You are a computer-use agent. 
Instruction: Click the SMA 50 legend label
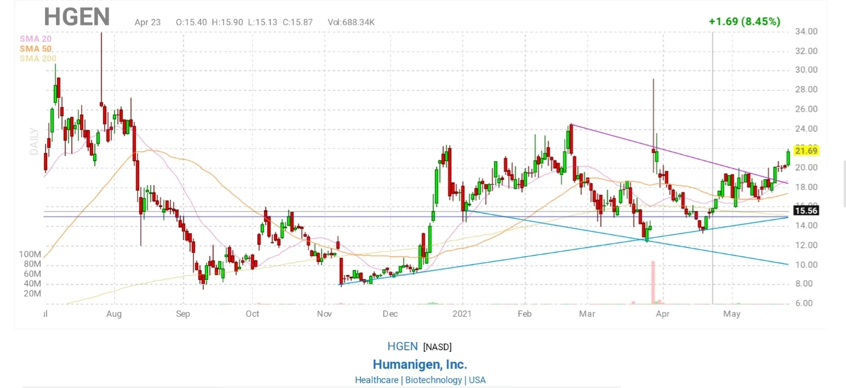point(35,49)
